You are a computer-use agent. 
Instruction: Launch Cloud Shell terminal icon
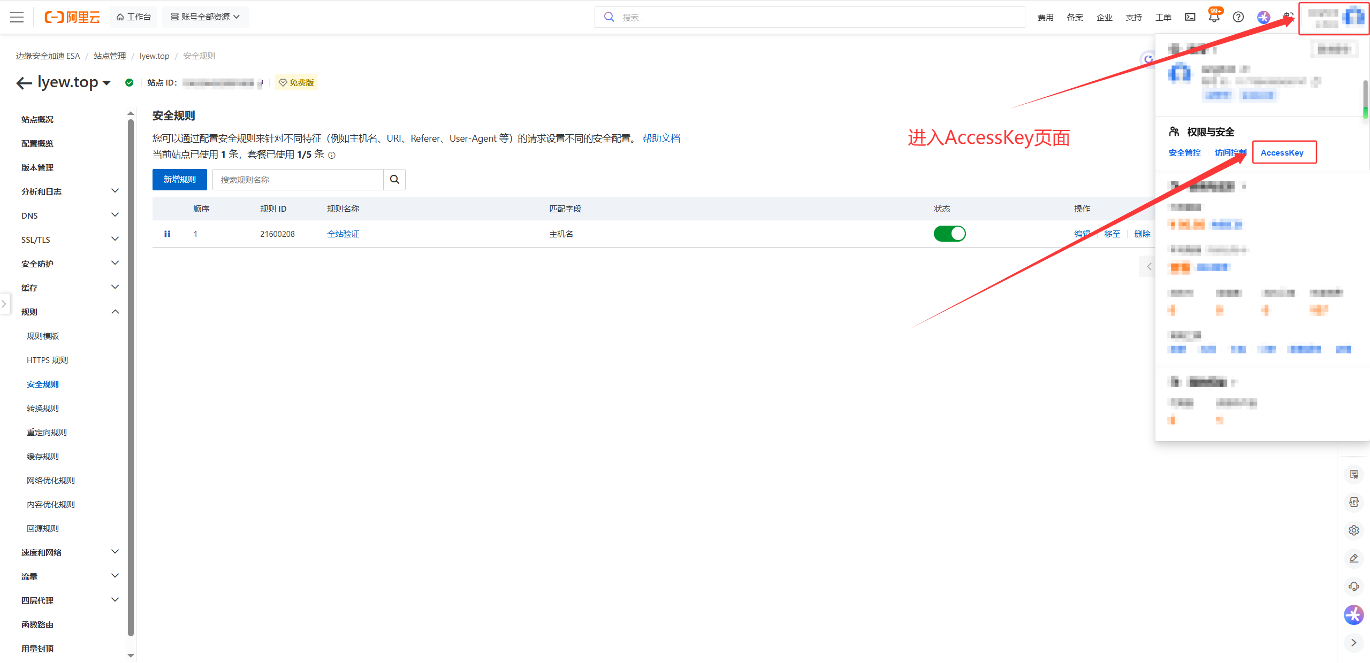pos(1190,17)
